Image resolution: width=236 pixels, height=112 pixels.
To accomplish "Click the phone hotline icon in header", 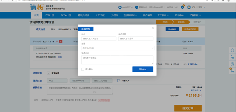I will pyautogui.click(x=137, y=7).
